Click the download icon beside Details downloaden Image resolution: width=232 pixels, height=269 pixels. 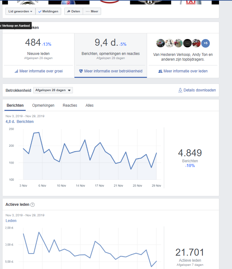(180, 90)
